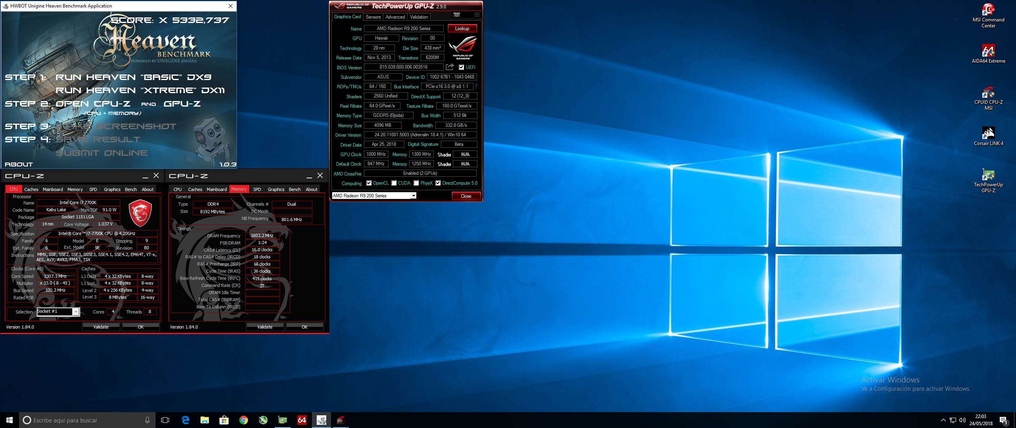The height and width of the screenshot is (428, 1016).
Task: Click the network icon in system tray
Action: point(952,420)
